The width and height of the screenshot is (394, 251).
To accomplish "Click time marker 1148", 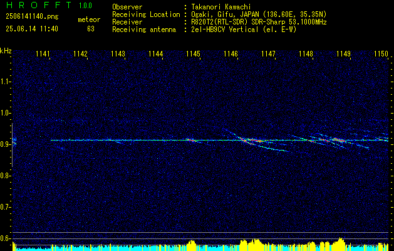I will [x=306, y=54].
